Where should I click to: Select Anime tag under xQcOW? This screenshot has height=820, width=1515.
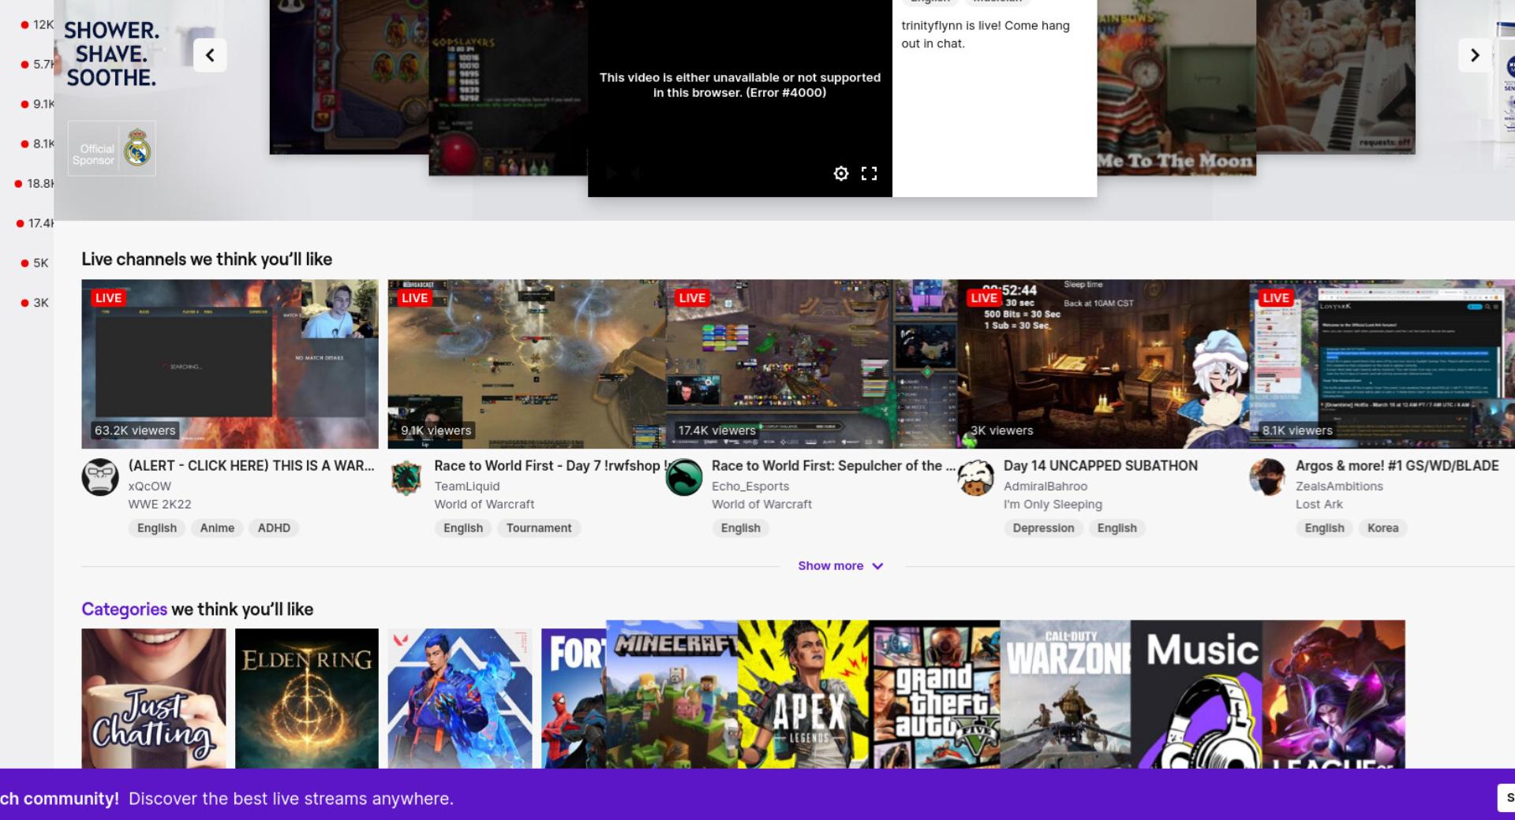coord(217,527)
